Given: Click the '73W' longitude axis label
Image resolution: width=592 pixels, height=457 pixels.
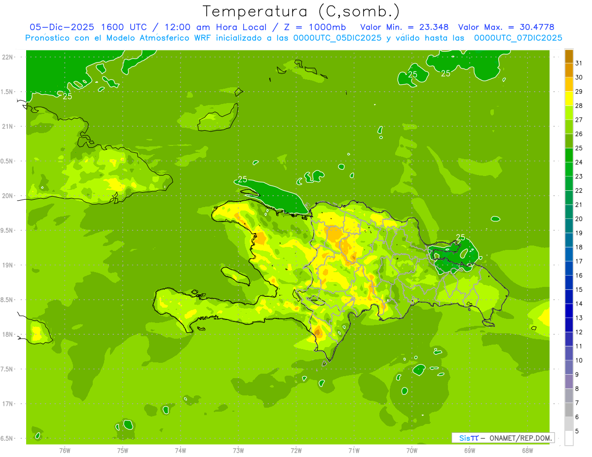Looking at the screenshot, I should tap(238, 451).
